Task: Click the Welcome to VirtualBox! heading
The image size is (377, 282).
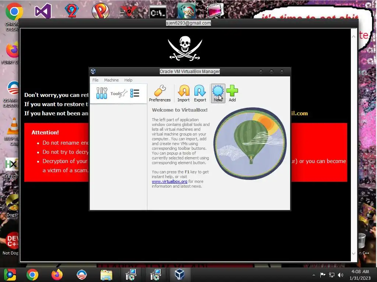Action: pyautogui.click(x=180, y=110)
